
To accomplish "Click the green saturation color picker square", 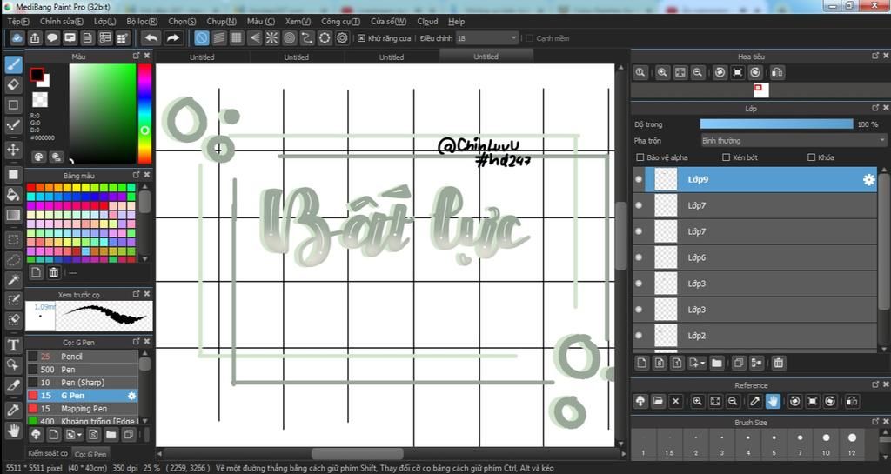I will point(103,114).
